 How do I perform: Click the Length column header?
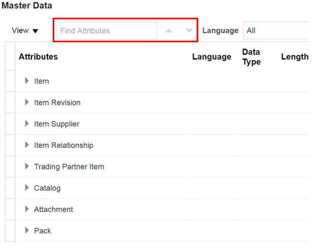pyautogui.click(x=295, y=57)
